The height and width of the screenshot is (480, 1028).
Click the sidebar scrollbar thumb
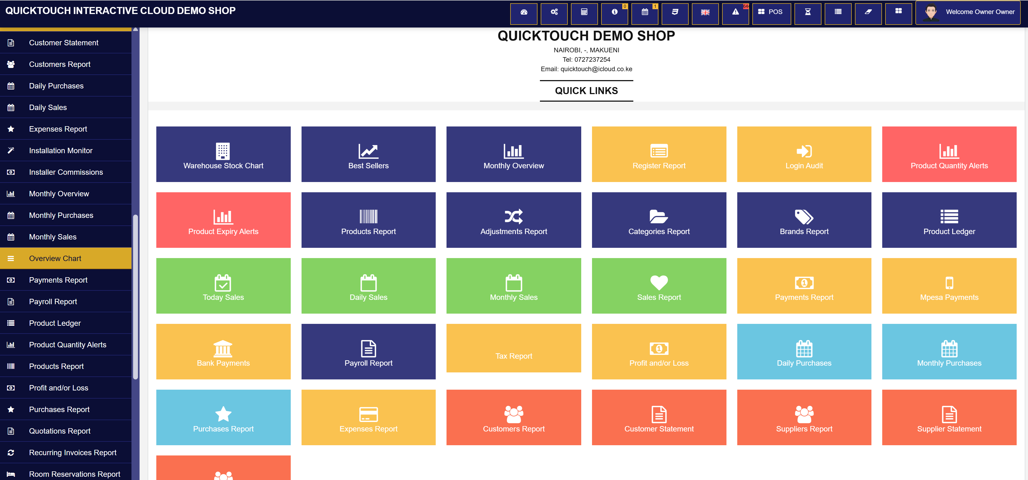click(135, 297)
